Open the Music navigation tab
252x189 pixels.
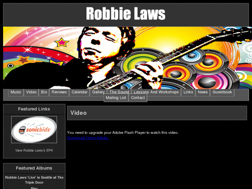(x=16, y=92)
